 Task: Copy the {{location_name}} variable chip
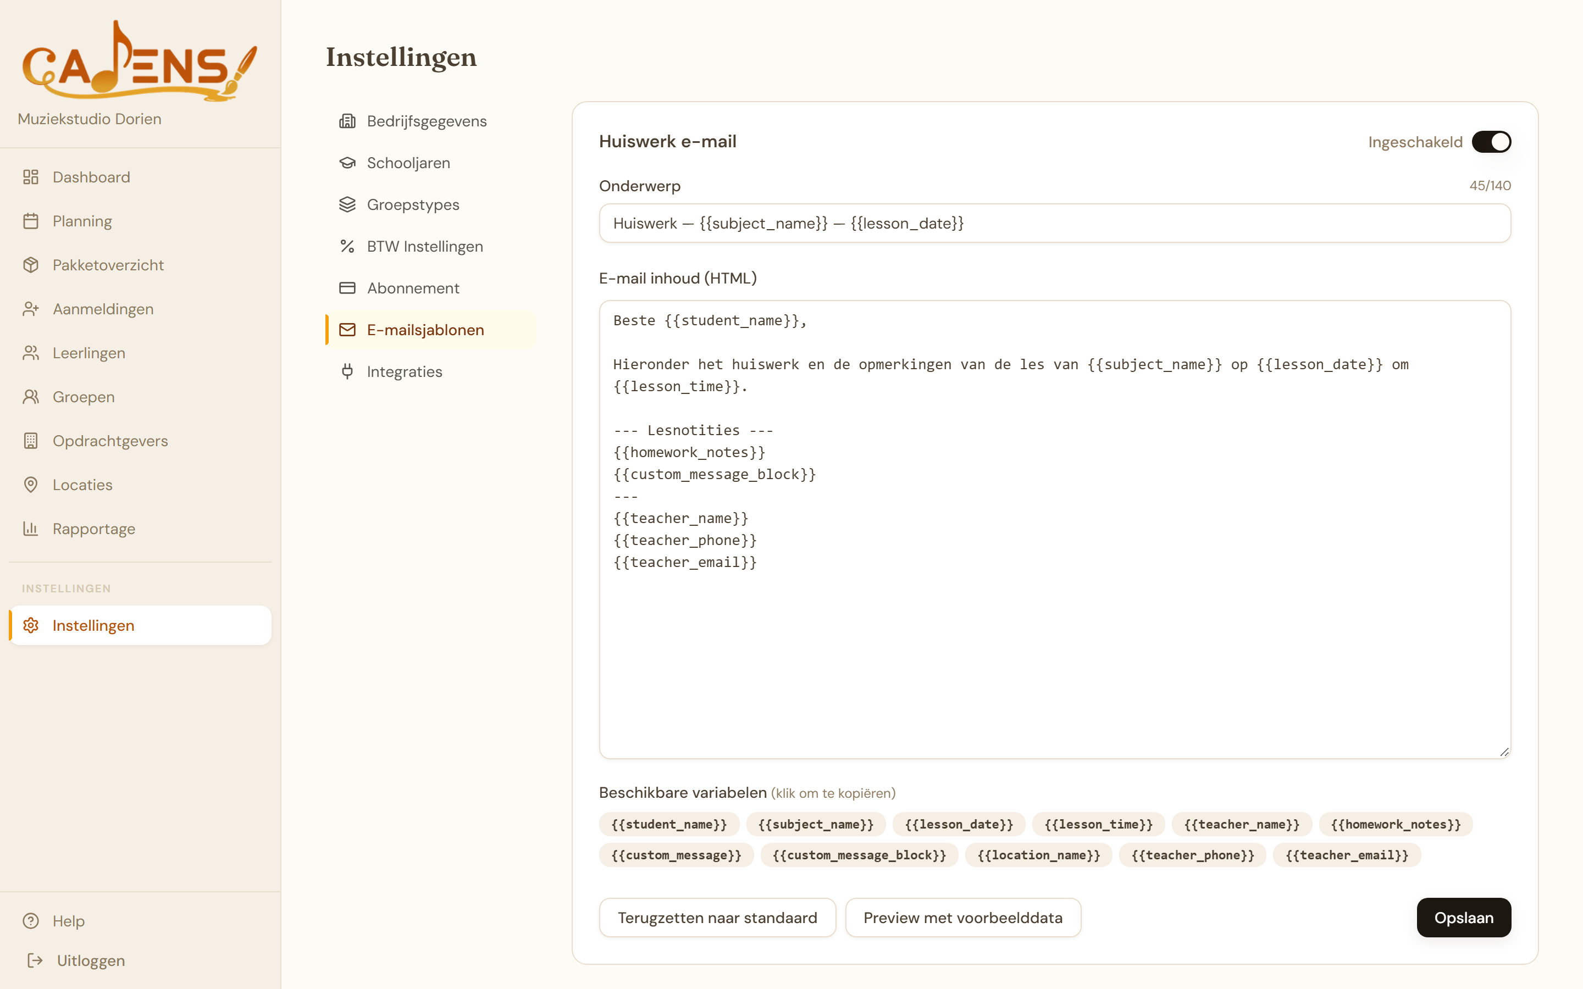click(x=1039, y=855)
